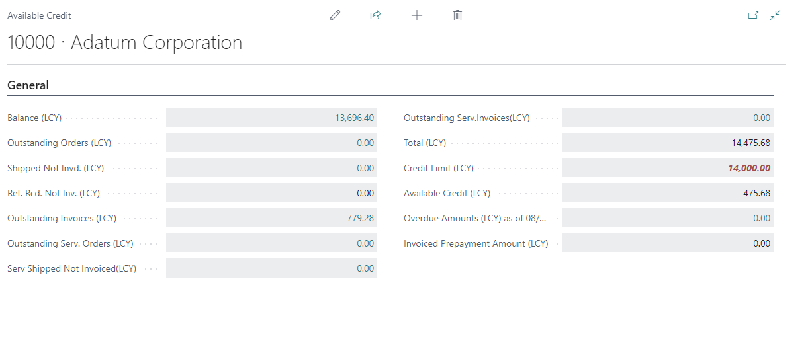
Task: Open the Share icon menu
Action: coord(376,15)
